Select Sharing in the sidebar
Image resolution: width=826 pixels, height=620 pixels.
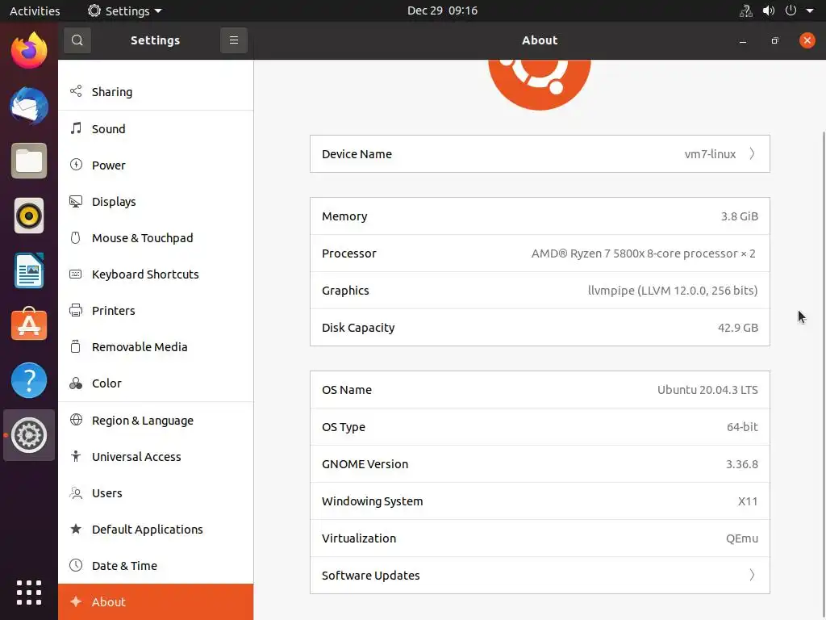[x=156, y=92]
